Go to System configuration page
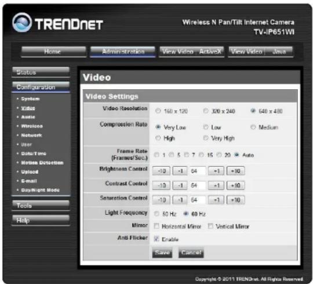Viewport: 313px width, 284px height. (30, 99)
